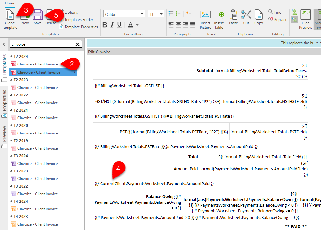Screen dimensions: 321x230
Task: Open the Templates side tab
Action: tap(4, 68)
